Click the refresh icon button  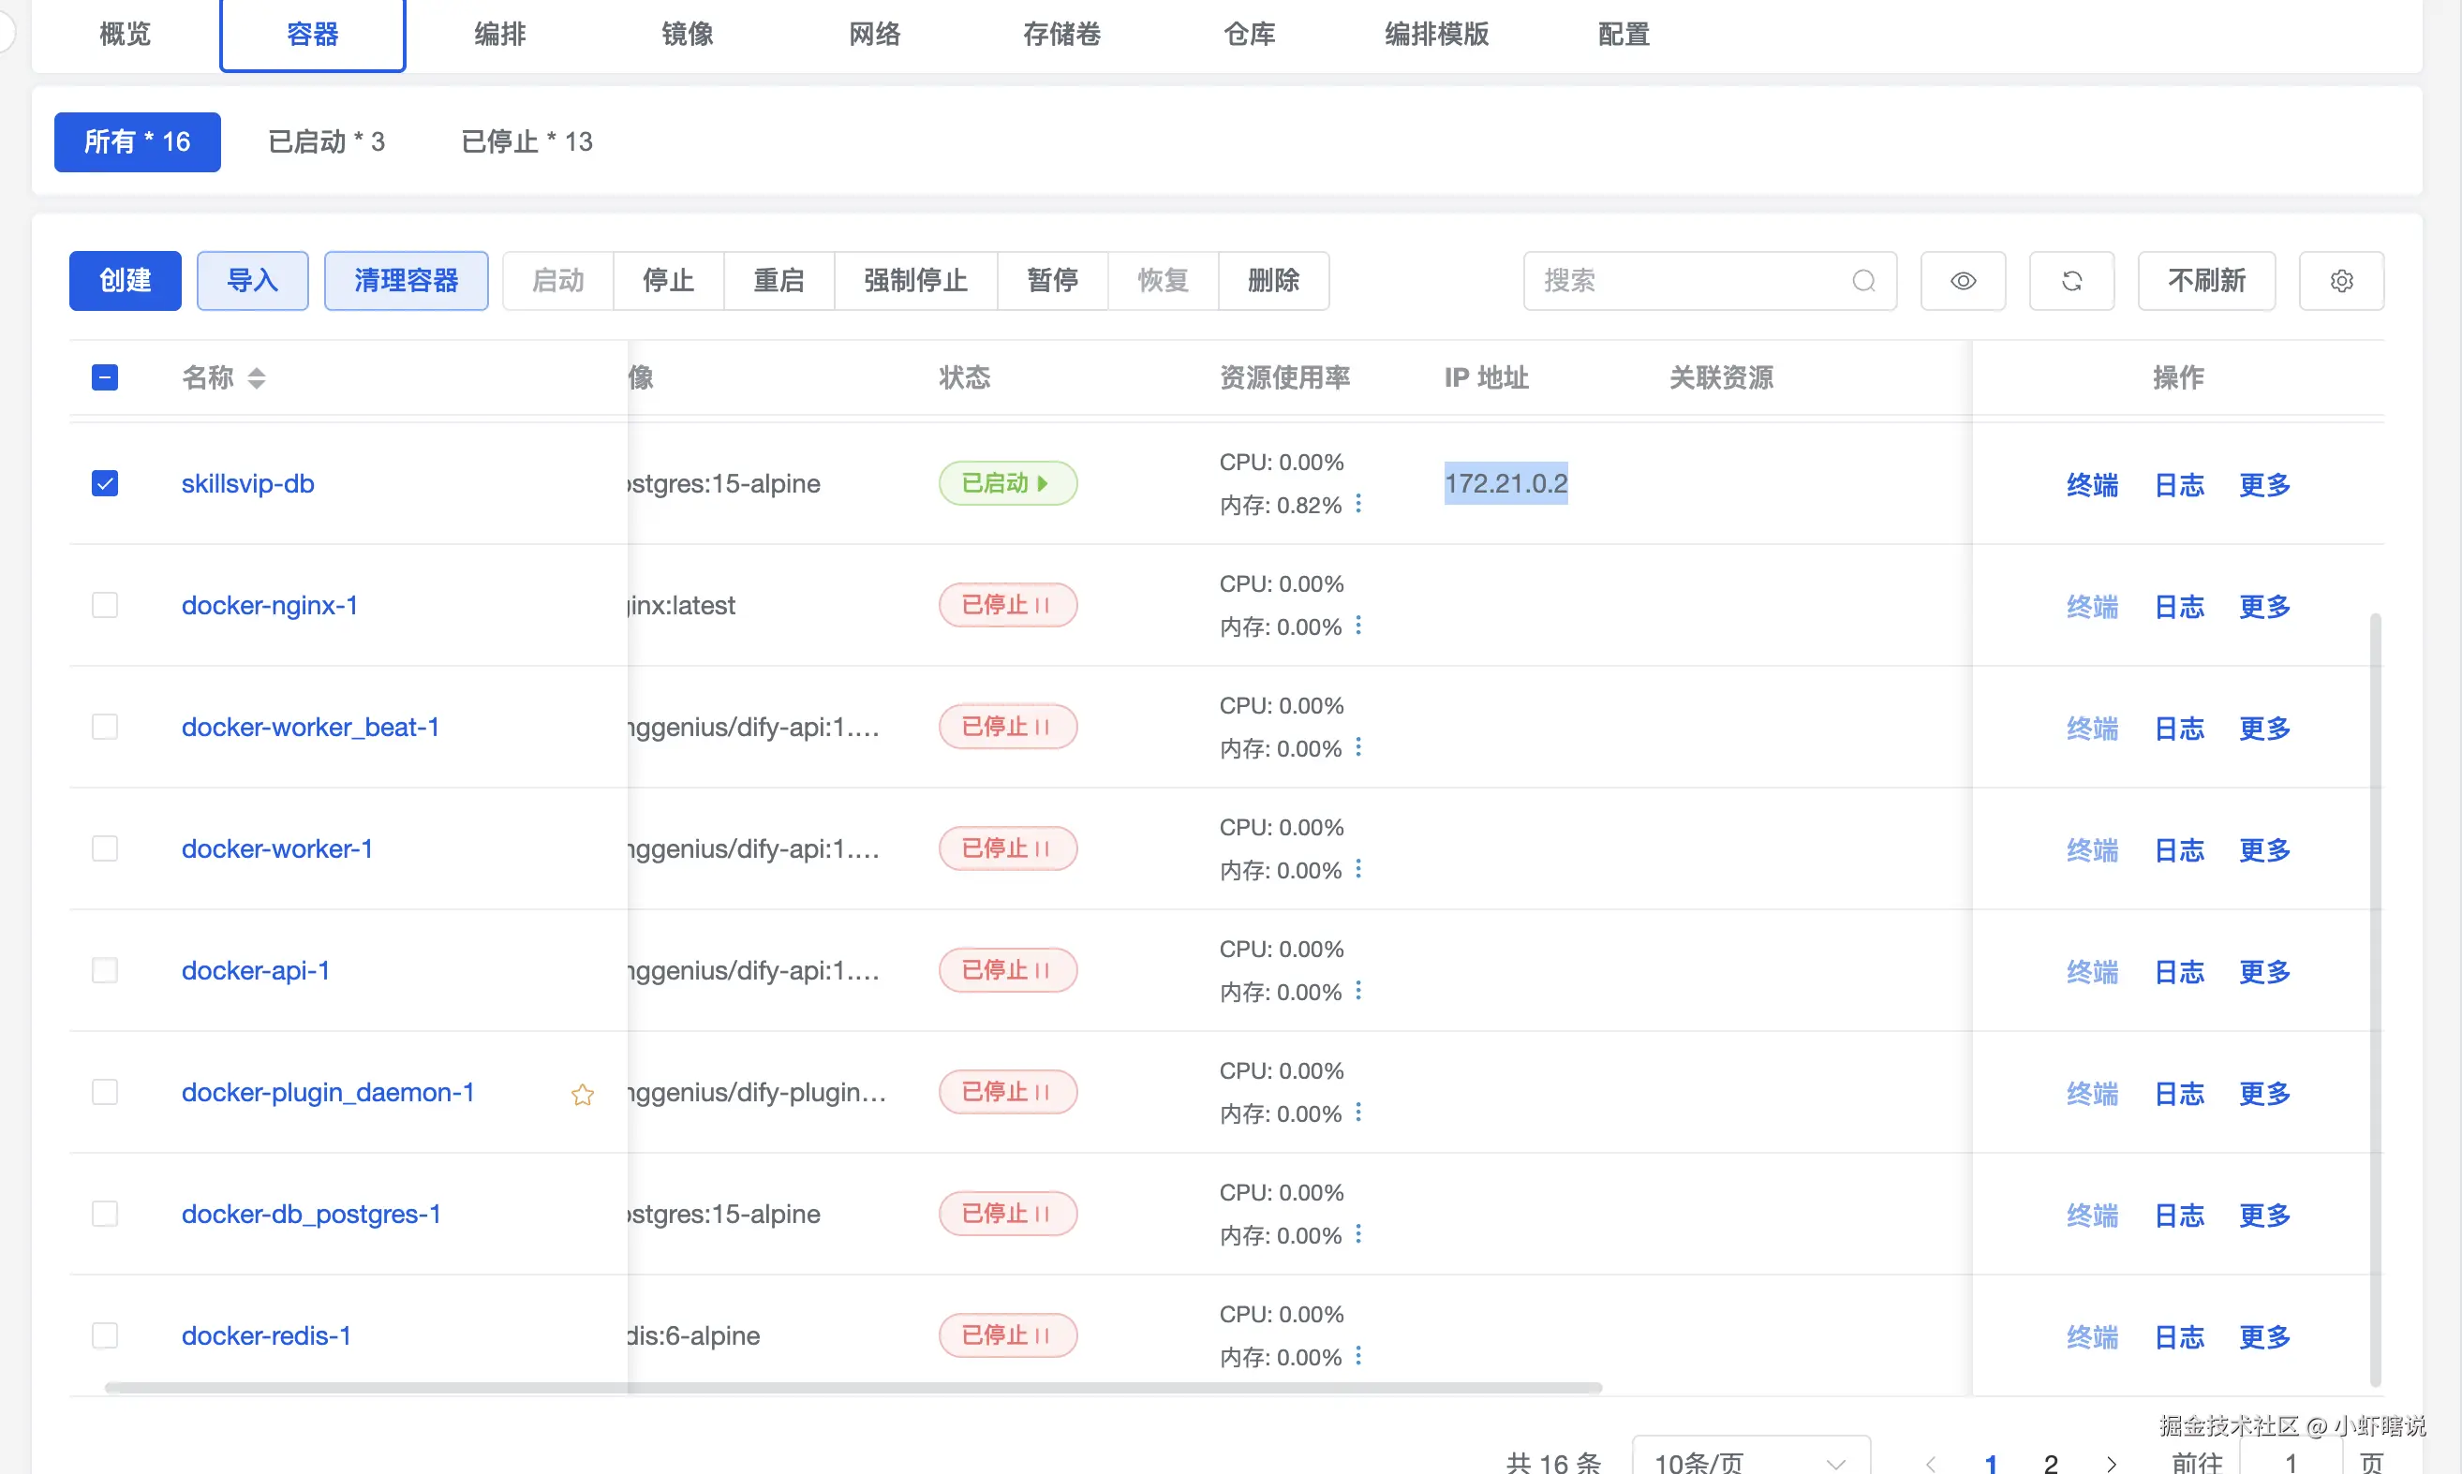(2070, 281)
